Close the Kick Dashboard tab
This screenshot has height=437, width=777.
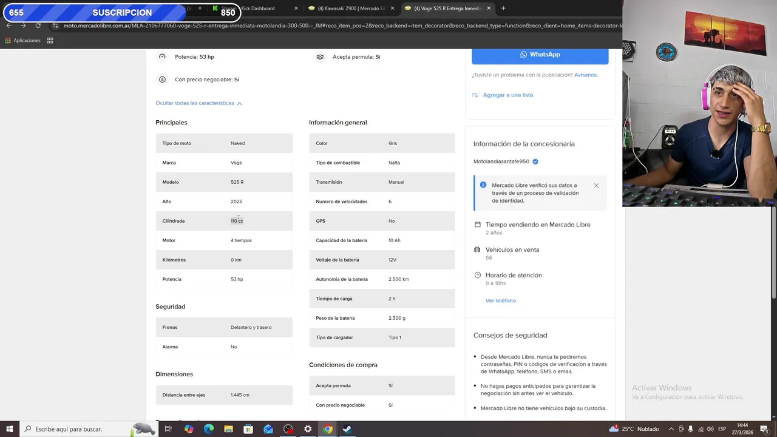(296, 8)
